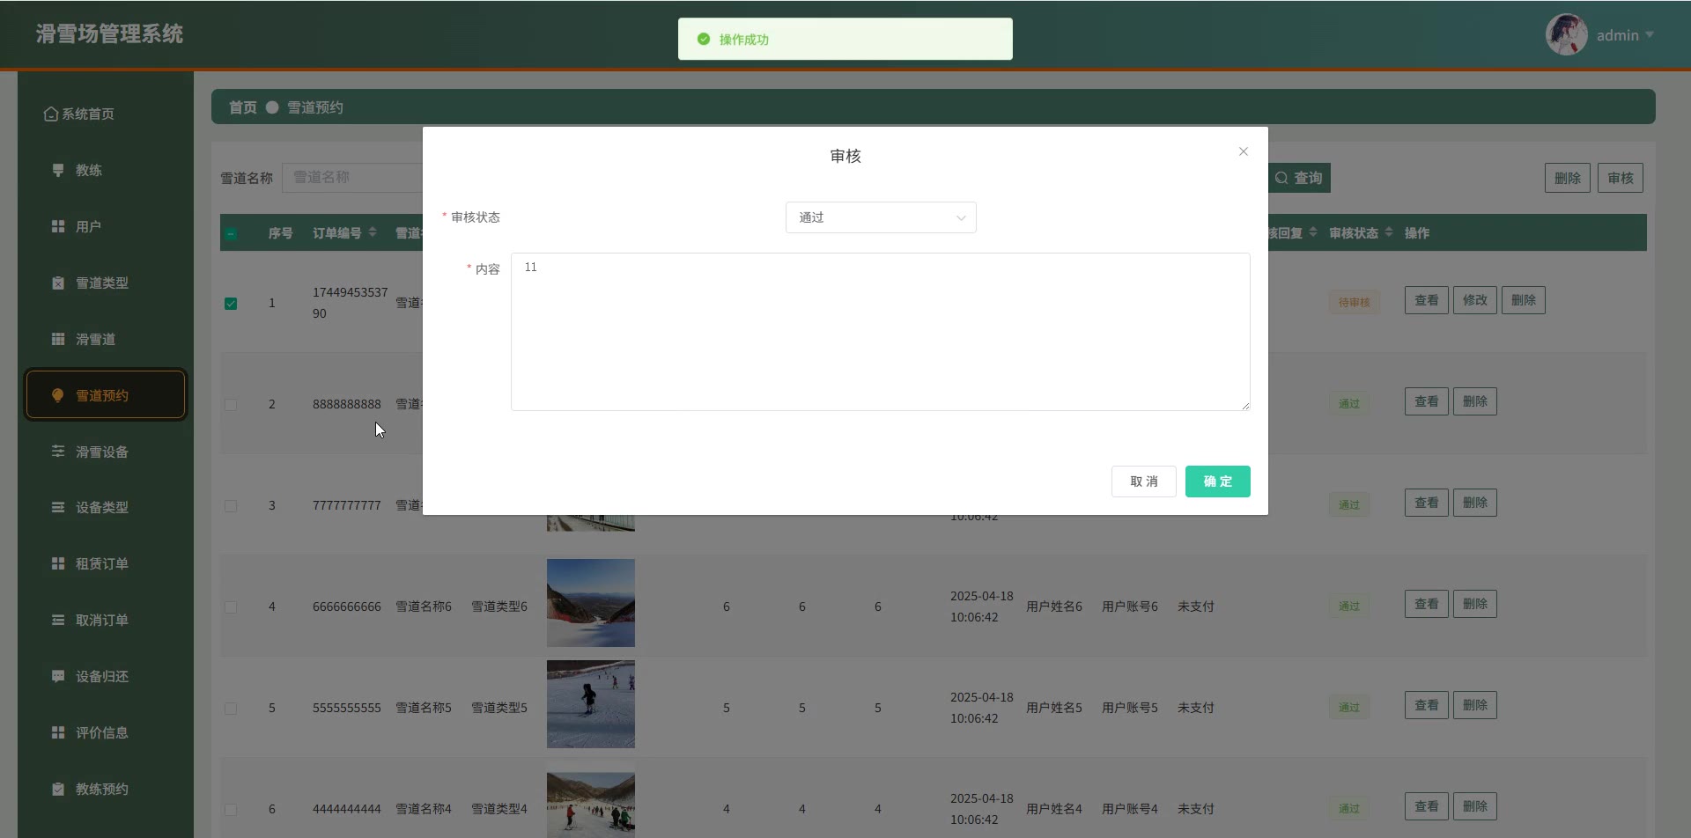Open the ski slope thumbnail in row 5
Image resolution: width=1691 pixels, height=838 pixels.
coord(590,704)
